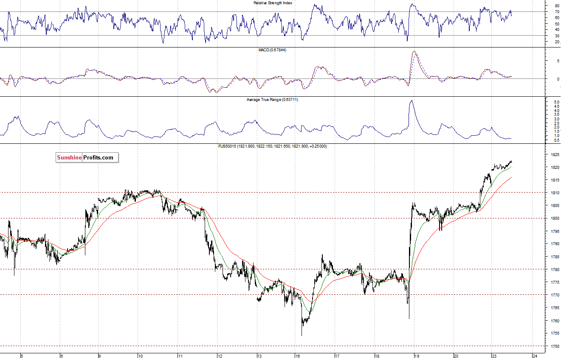This screenshot has height=358, width=561.
Task: Click date label 12 on time axis
Action: (x=220, y=356)
